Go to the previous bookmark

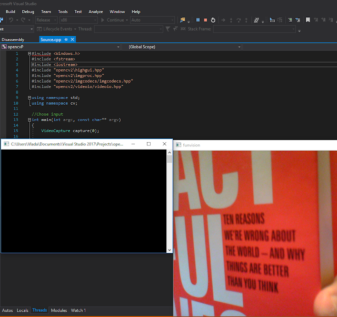point(316,20)
